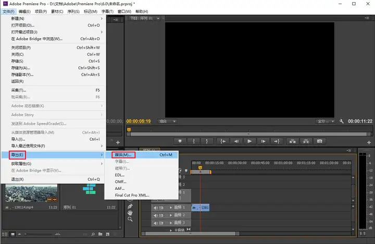
Task: Switch Project panel to list view
Action: [5, 234]
